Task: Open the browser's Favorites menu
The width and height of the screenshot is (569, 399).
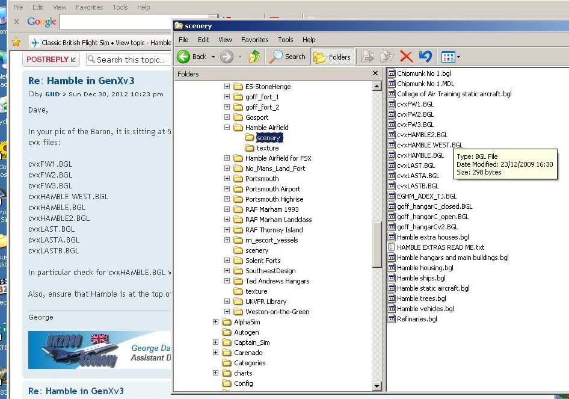Action: pos(89,7)
